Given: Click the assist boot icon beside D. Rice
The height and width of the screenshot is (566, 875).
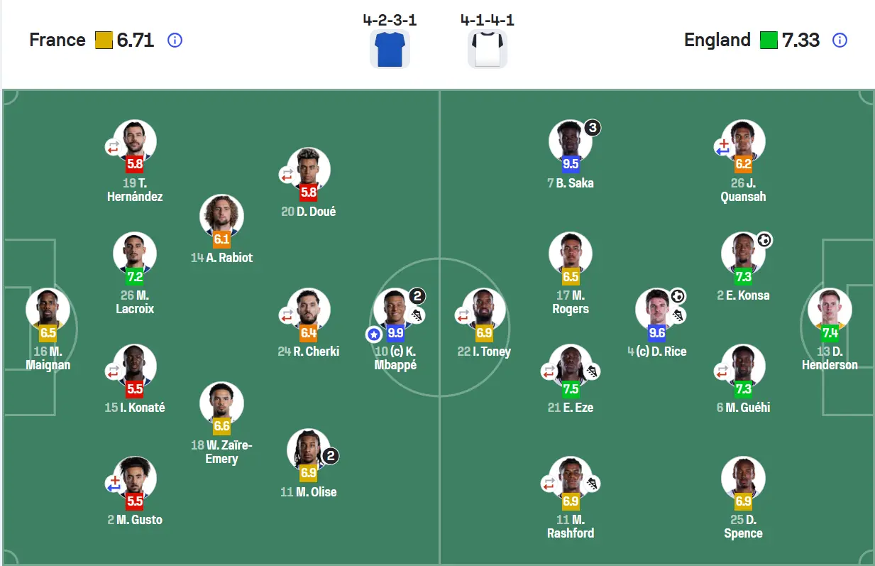Looking at the screenshot, I should coord(678,315).
